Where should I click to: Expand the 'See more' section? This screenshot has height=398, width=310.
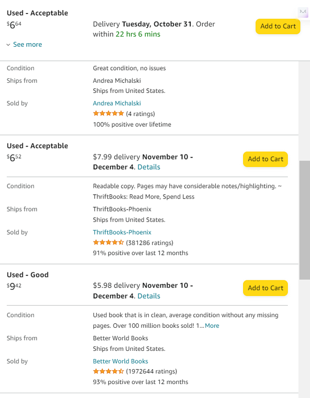click(27, 44)
